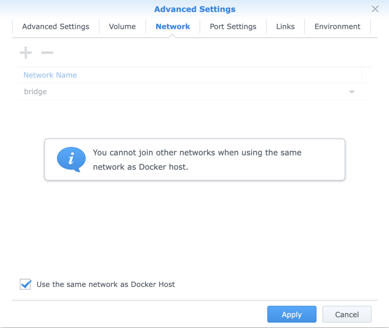Sort by the Network Name column header

(x=50, y=75)
